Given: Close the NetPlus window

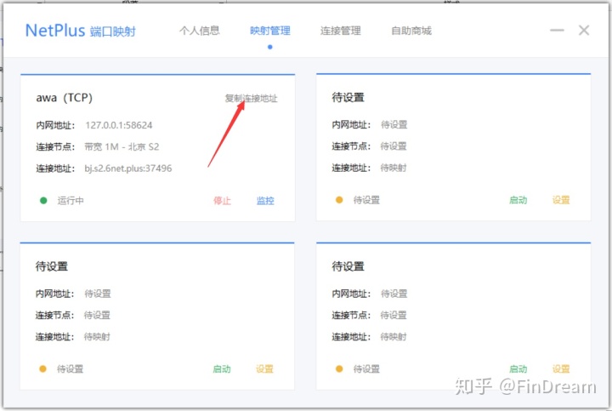Looking at the screenshot, I should tap(584, 31).
